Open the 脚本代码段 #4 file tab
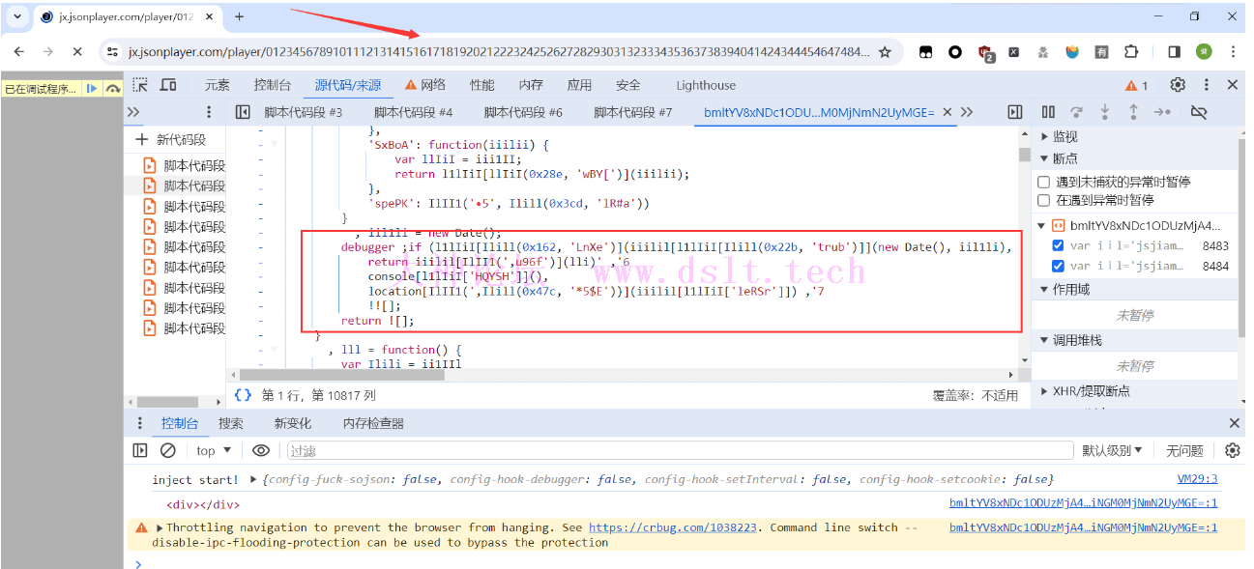This screenshot has height=569, width=1254. [x=413, y=112]
